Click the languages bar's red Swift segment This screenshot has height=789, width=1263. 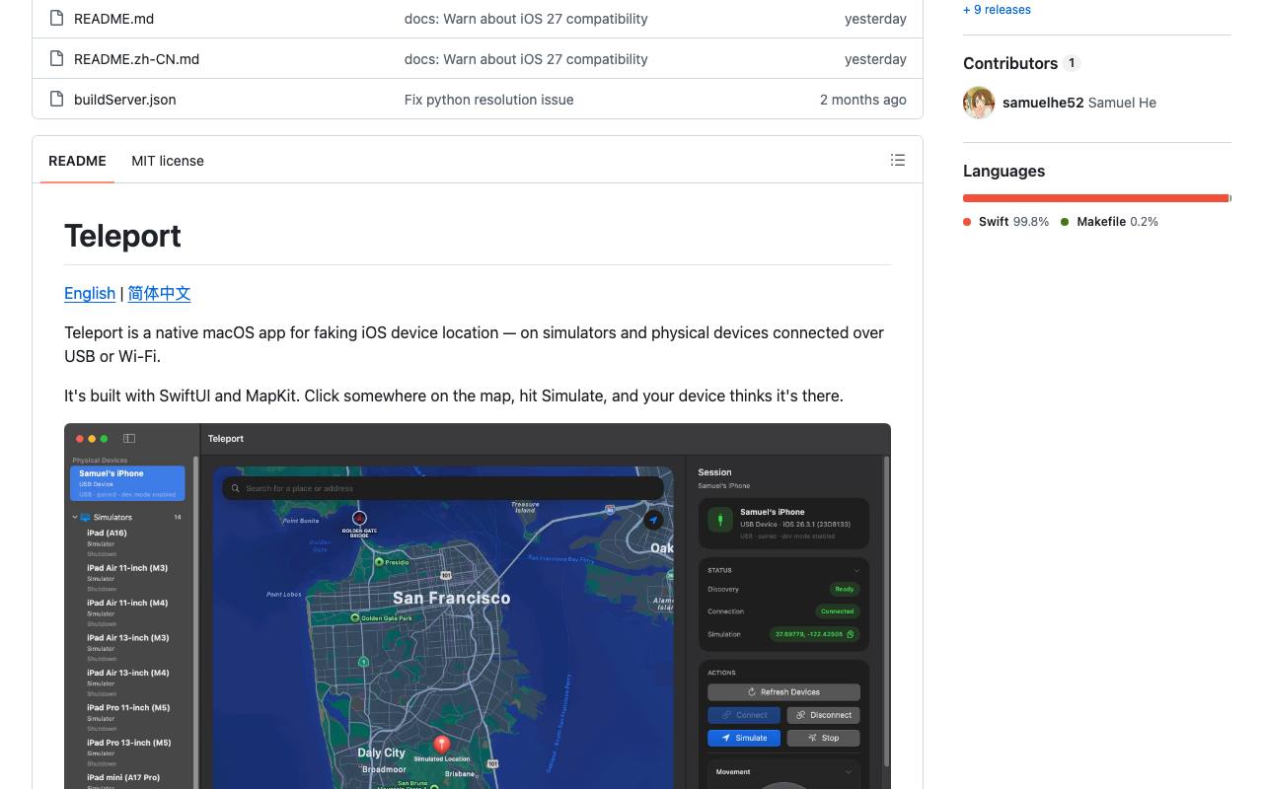pyautogui.click(x=1095, y=198)
